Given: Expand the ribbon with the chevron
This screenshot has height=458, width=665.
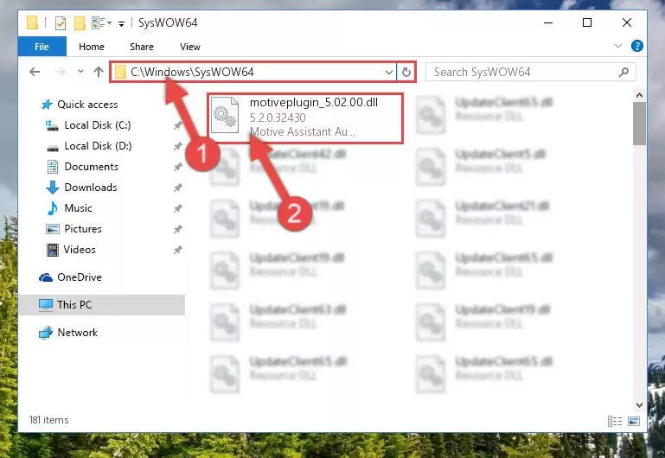Looking at the screenshot, I should click(x=618, y=46).
